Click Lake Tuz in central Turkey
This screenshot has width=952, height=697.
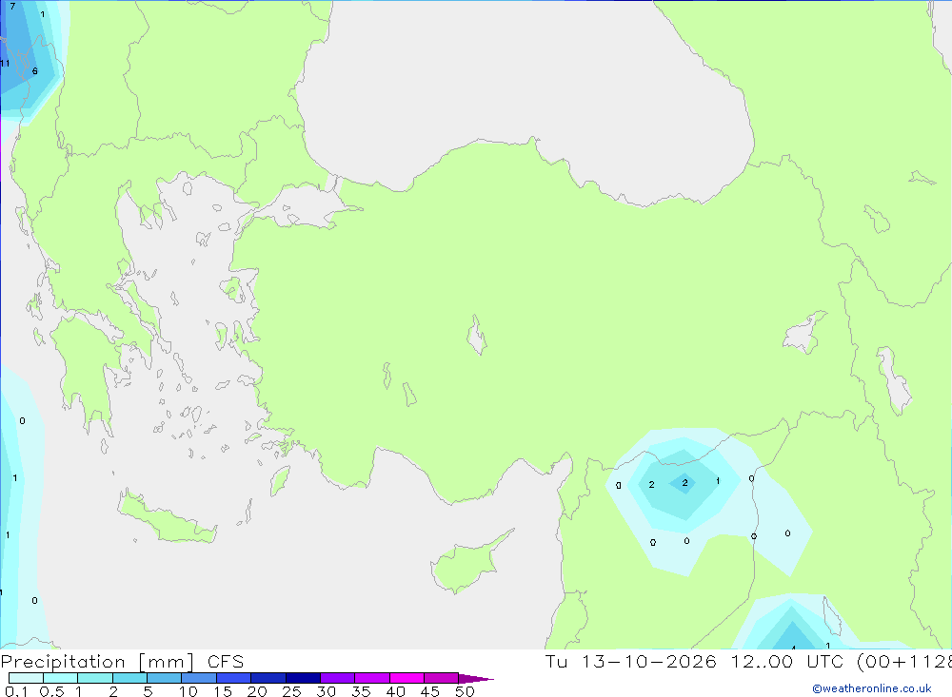477,335
